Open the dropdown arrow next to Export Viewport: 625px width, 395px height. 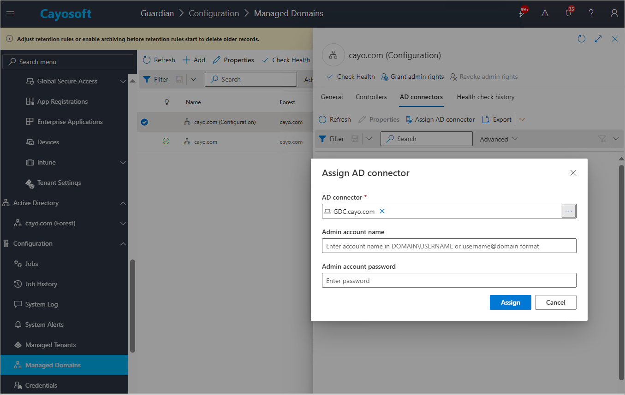(522, 119)
